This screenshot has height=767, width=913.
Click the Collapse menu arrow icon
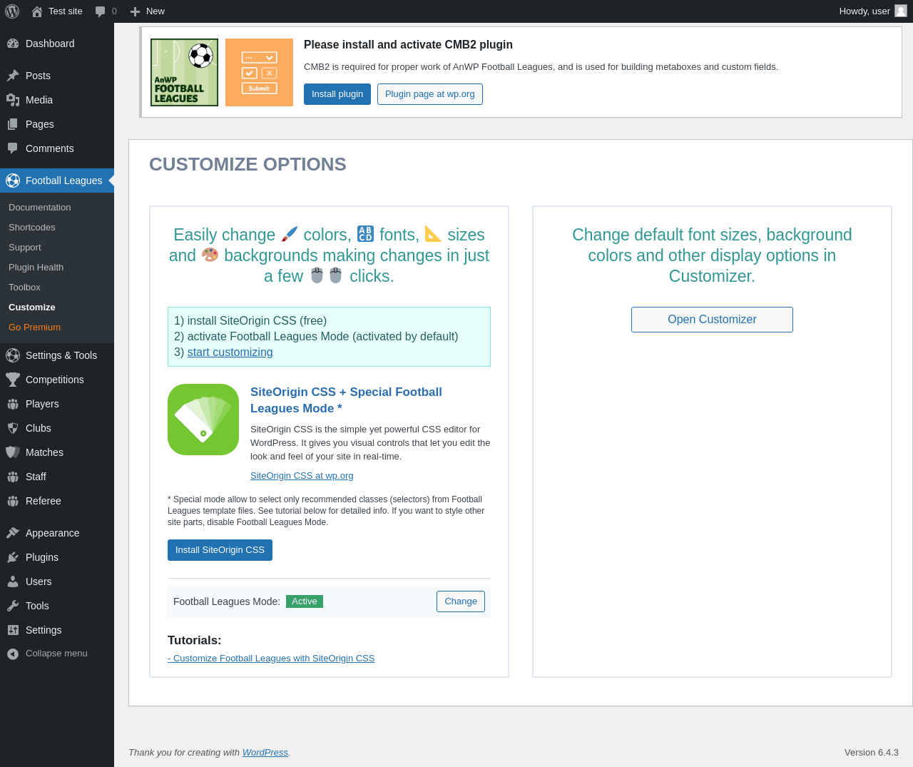[x=13, y=654]
